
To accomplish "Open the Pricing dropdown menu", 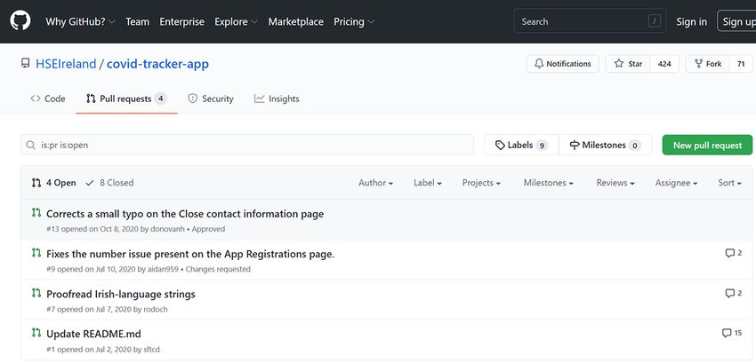I will (354, 21).
